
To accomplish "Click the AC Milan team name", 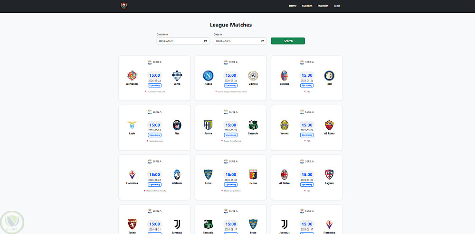I will 285,183.
